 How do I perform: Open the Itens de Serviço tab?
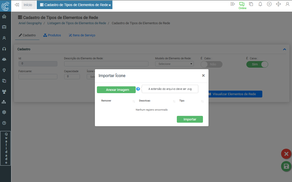click(82, 35)
